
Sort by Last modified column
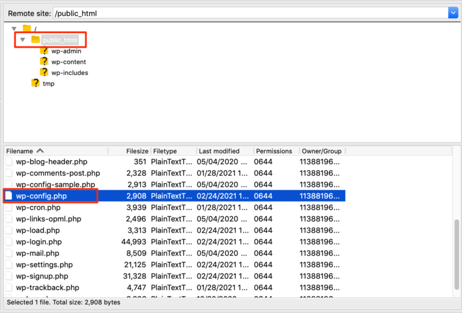coord(219,151)
